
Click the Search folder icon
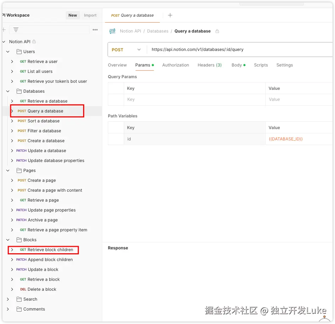pos(19,299)
